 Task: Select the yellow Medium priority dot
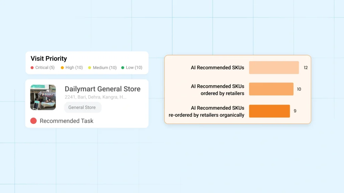coord(89,68)
